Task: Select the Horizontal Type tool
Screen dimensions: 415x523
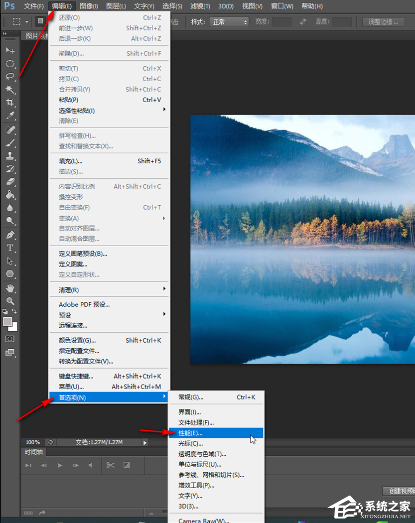Action: click(10, 248)
